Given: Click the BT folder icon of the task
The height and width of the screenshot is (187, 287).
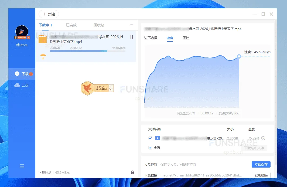Looking at the screenshot, I should coord(43,39).
